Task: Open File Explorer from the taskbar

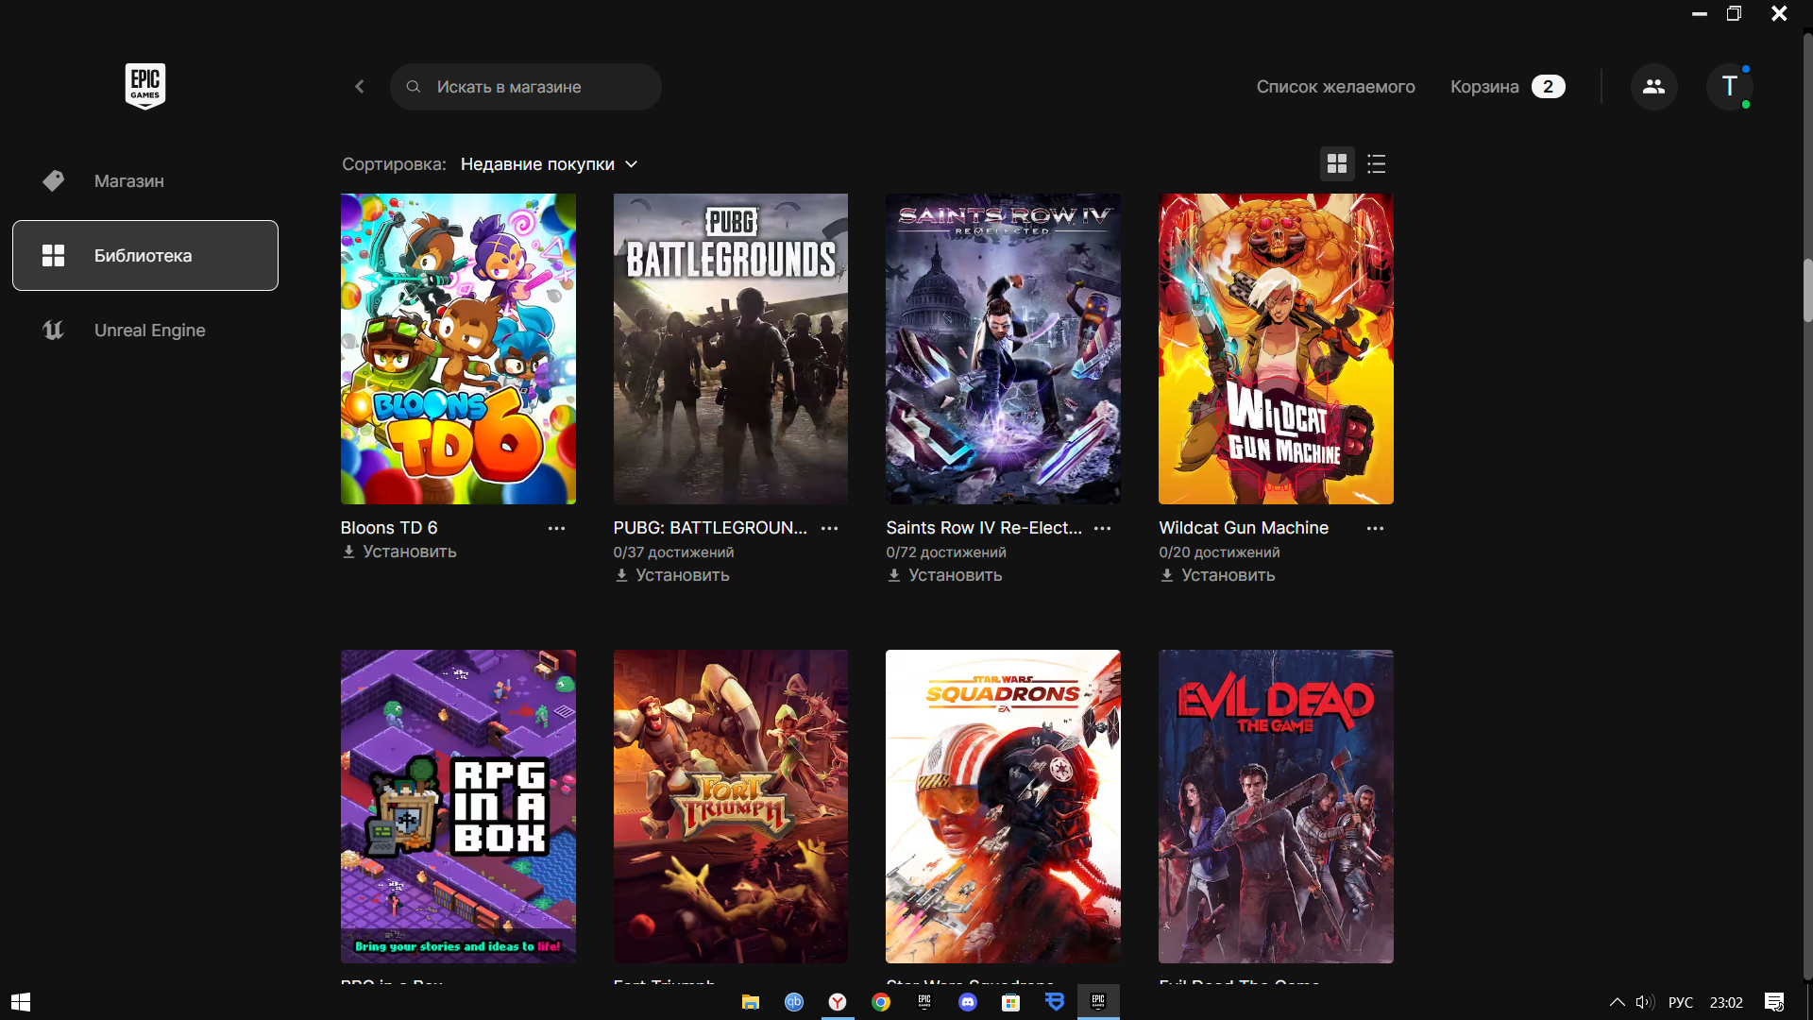Action: coord(751,1002)
